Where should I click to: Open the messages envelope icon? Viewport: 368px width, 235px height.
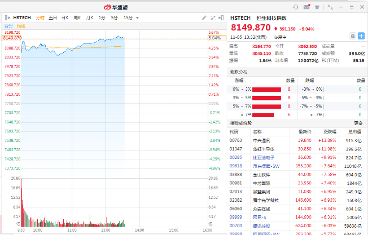[x=307, y=7]
